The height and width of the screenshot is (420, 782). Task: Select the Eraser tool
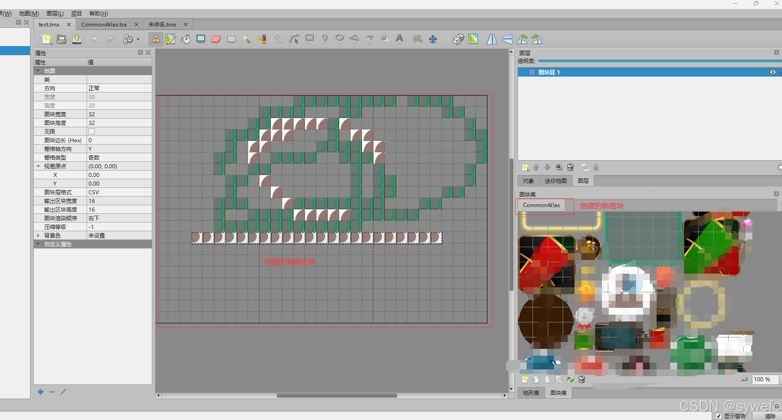(216, 39)
